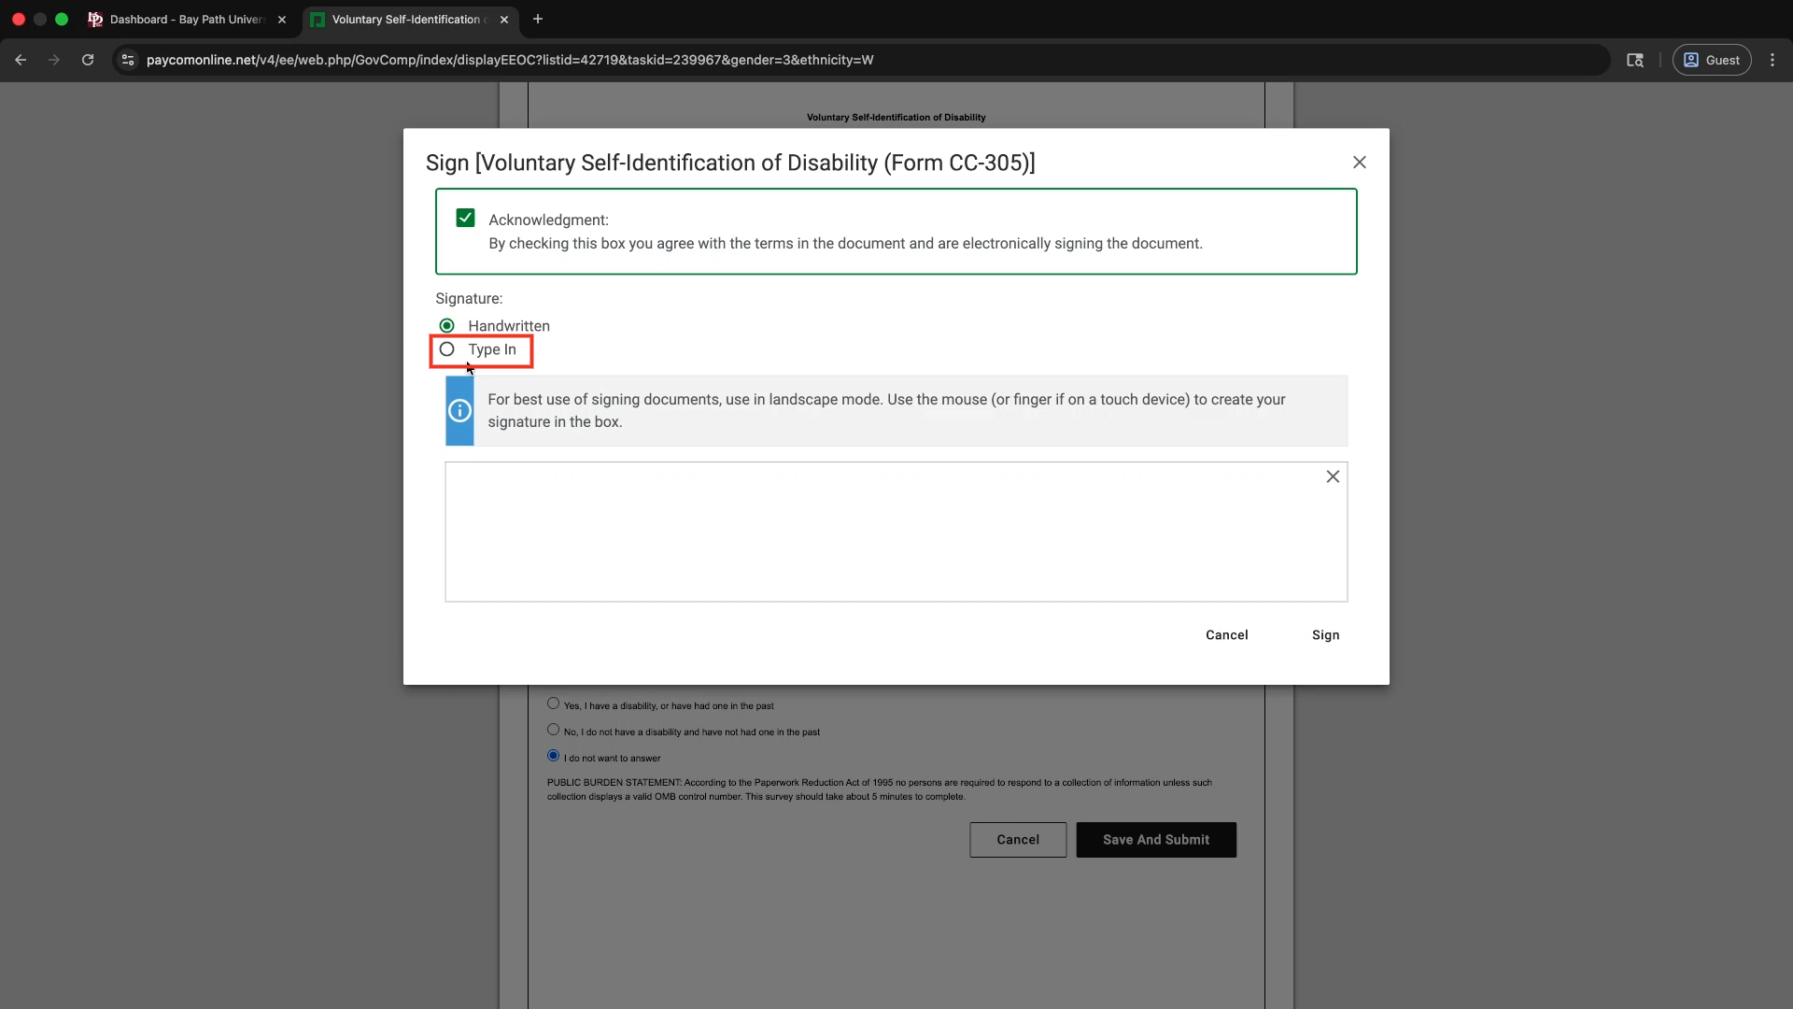Open the Guest profile button
The image size is (1793, 1009).
coord(1711,60)
